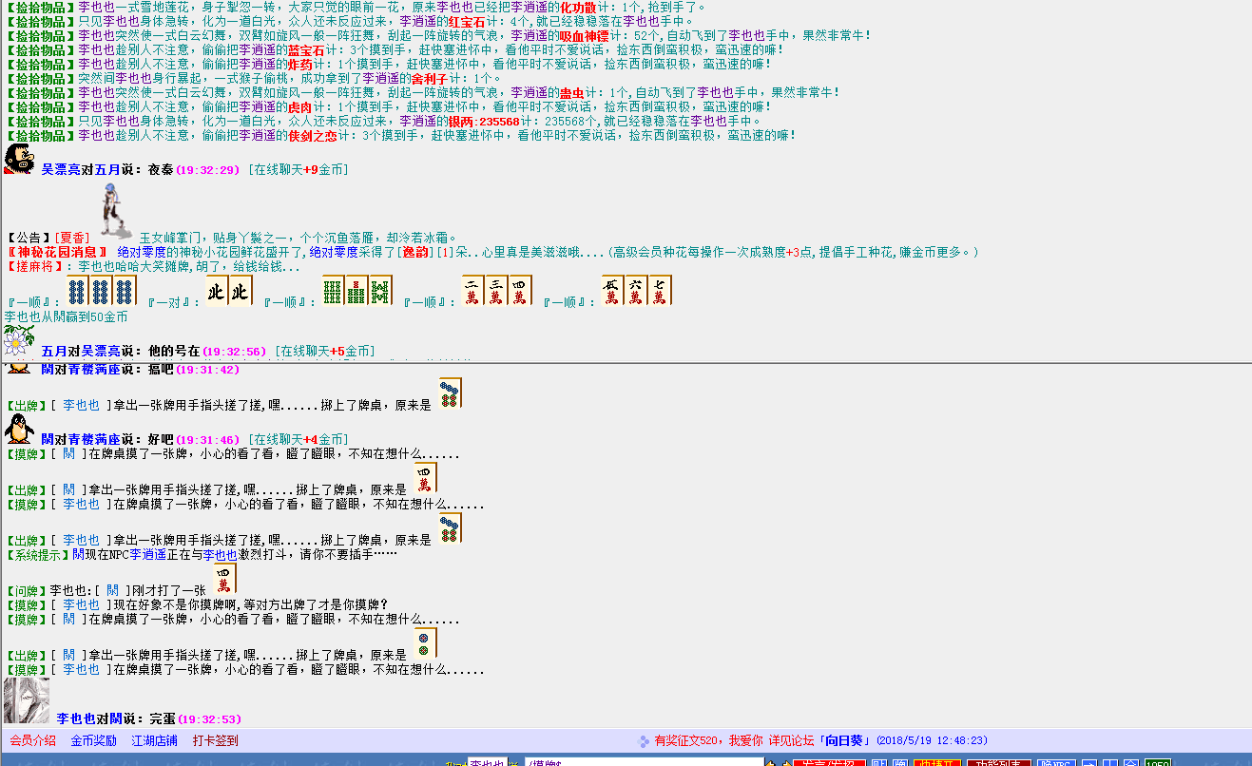
Task: Click the character sprite above the 夏香 announcement
Action: click(118, 211)
